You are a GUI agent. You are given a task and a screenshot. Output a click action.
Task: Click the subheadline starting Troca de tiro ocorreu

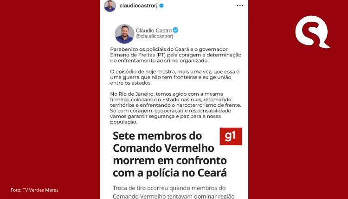point(174,192)
